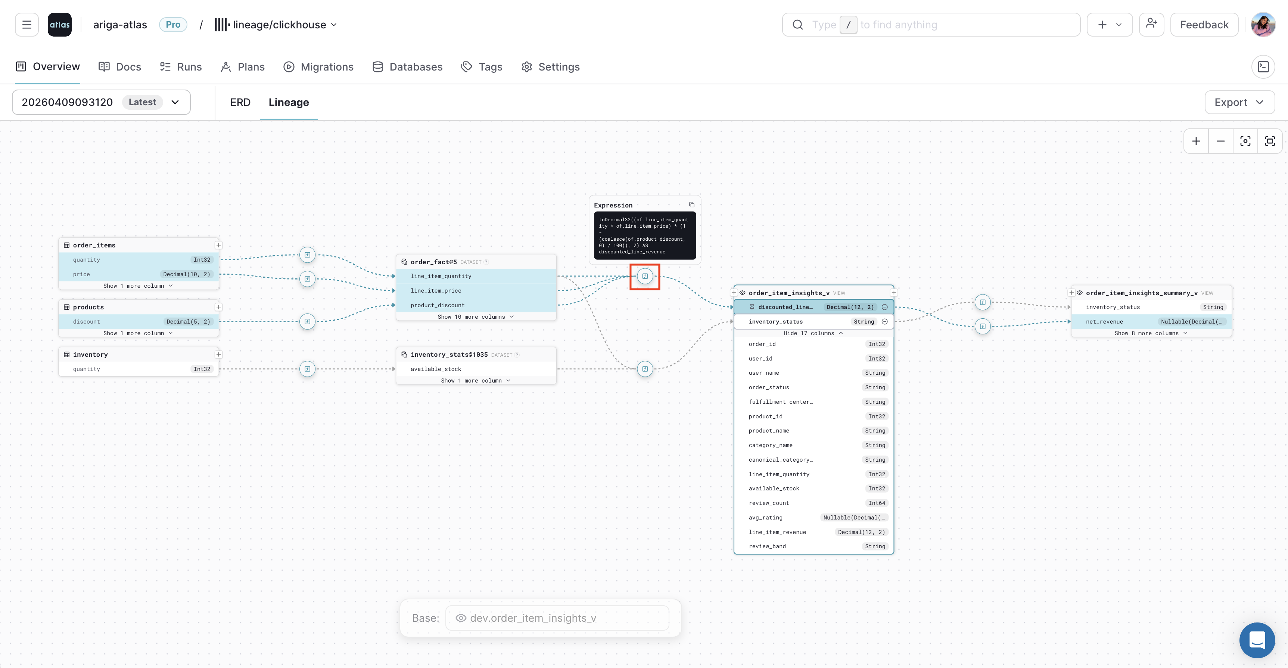Expand Show 10 more columns on order_fact@5
This screenshot has height=668, width=1288.
click(x=476, y=316)
